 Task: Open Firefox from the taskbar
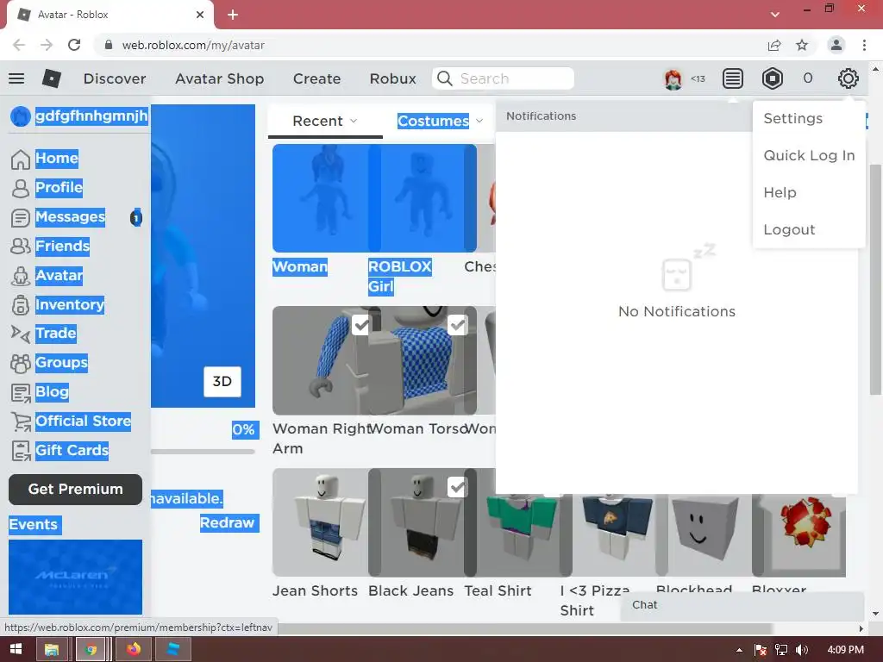click(x=133, y=649)
